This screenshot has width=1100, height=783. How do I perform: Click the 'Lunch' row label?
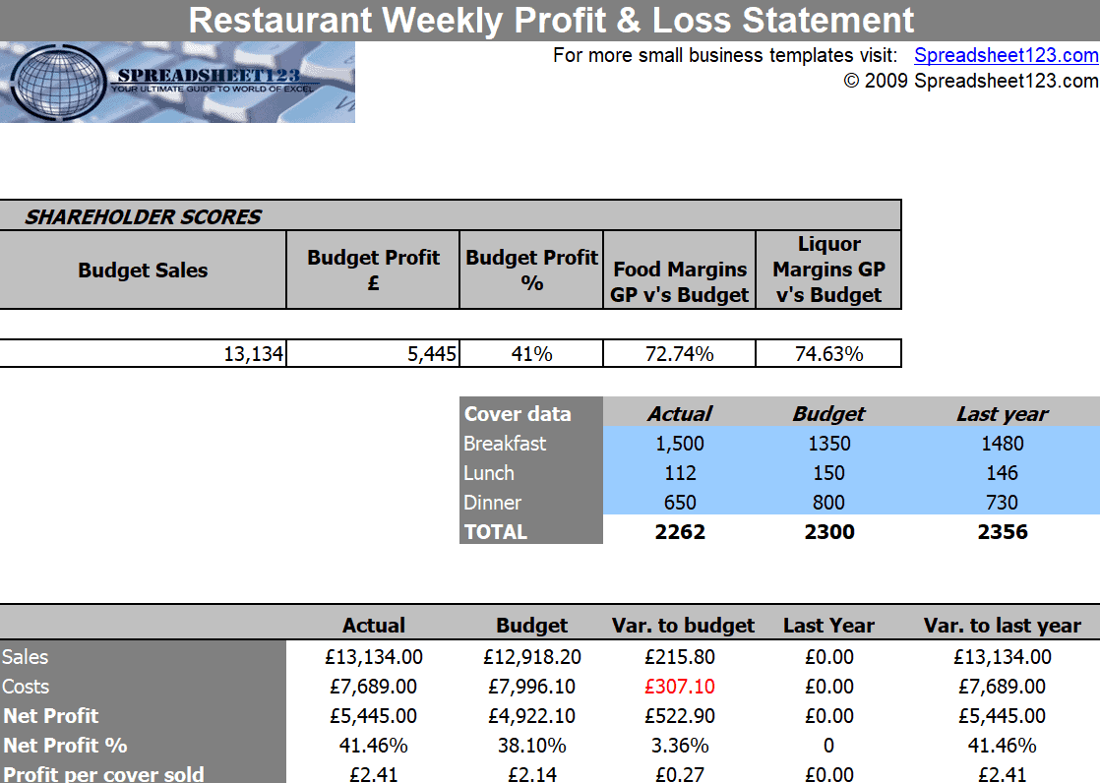[x=489, y=473]
